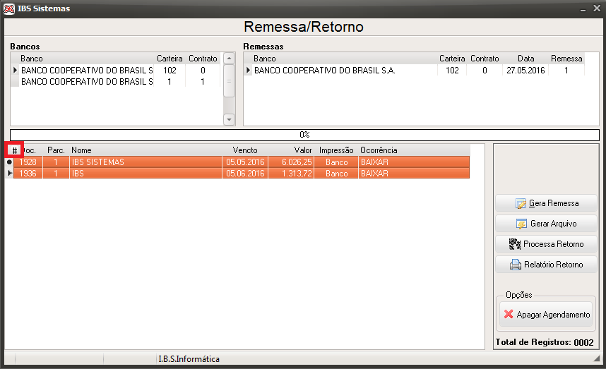This screenshot has height=369, width=606.
Task: Click the Gerar Arquivo lightning icon
Action: (x=521, y=224)
